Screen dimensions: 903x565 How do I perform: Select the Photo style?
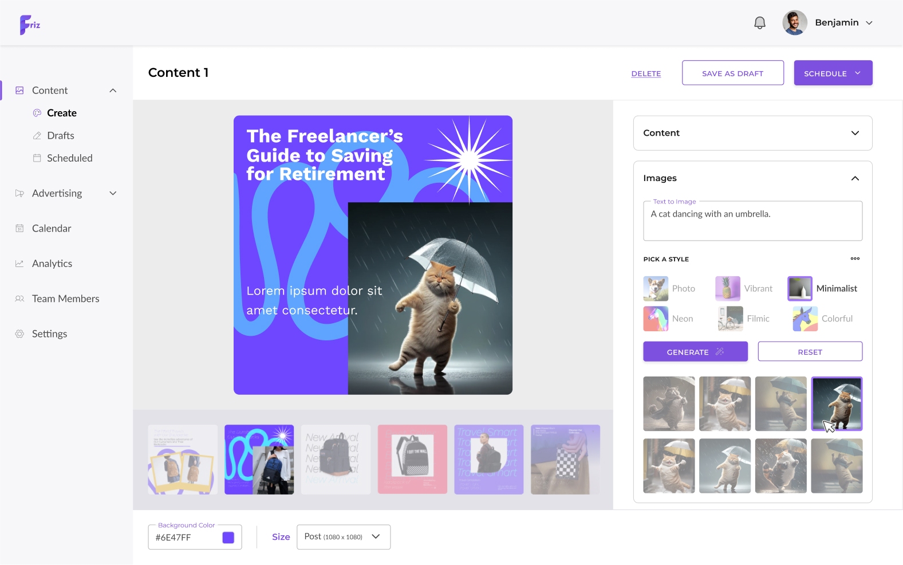[669, 288]
